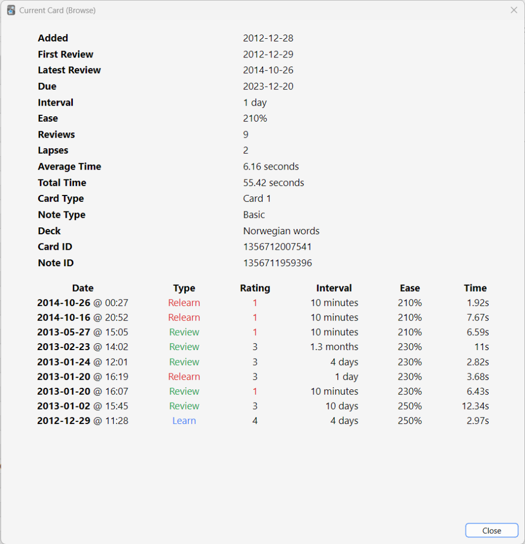Click the blue Learn entry type
This screenshot has width=525, height=544.
pyautogui.click(x=184, y=421)
